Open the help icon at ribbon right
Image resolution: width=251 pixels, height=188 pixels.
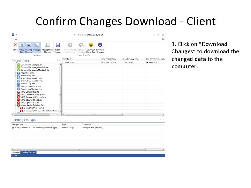tap(163, 39)
